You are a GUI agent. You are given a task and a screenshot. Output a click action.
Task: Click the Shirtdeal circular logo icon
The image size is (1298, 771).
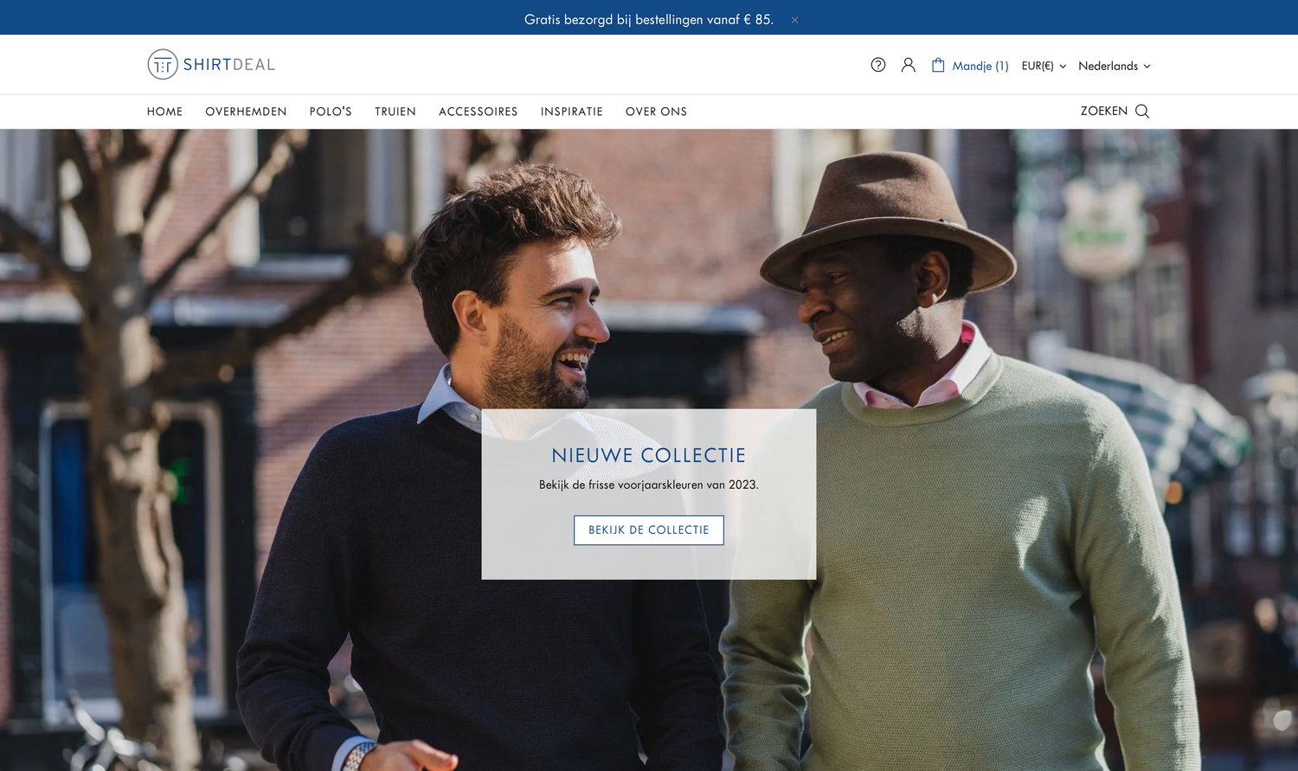[163, 65]
